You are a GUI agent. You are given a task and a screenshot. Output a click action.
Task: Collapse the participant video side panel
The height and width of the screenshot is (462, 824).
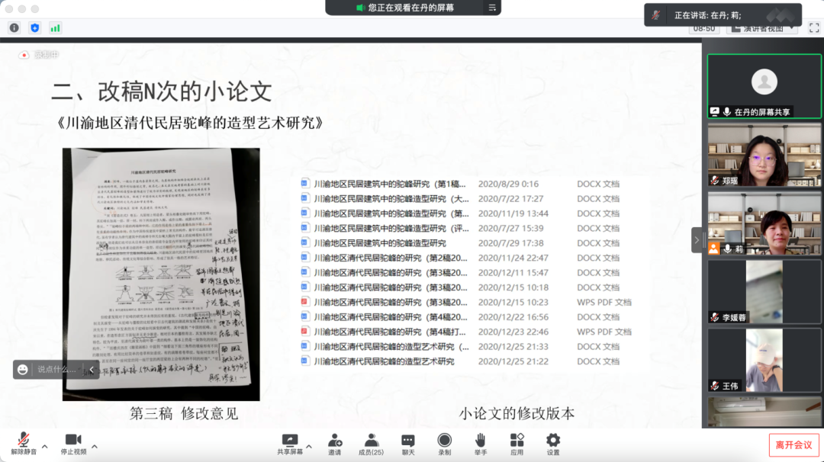click(697, 239)
